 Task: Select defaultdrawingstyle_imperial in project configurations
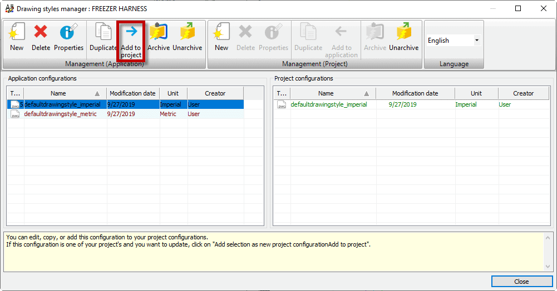point(328,104)
